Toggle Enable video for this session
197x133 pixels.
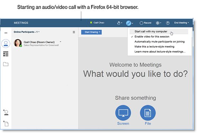click(152, 36)
